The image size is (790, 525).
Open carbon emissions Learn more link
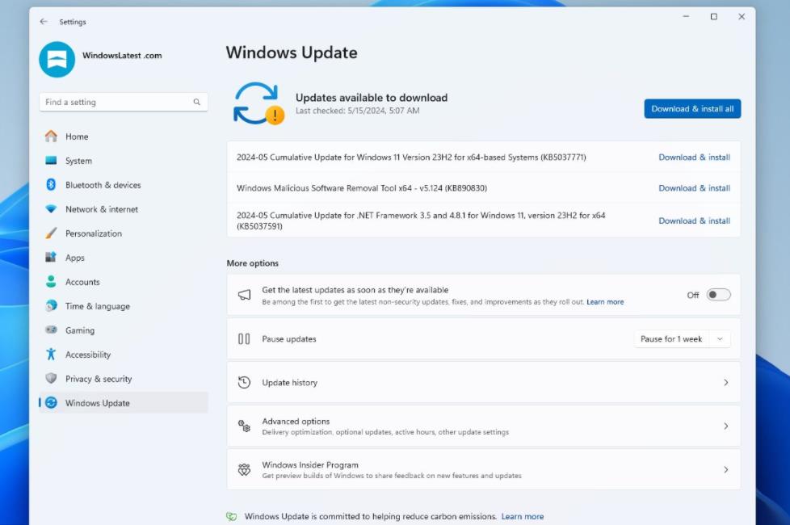pyautogui.click(x=522, y=517)
